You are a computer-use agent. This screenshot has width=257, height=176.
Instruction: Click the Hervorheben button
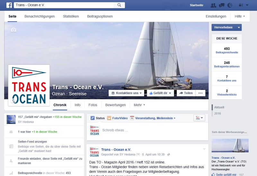tap(224, 27)
